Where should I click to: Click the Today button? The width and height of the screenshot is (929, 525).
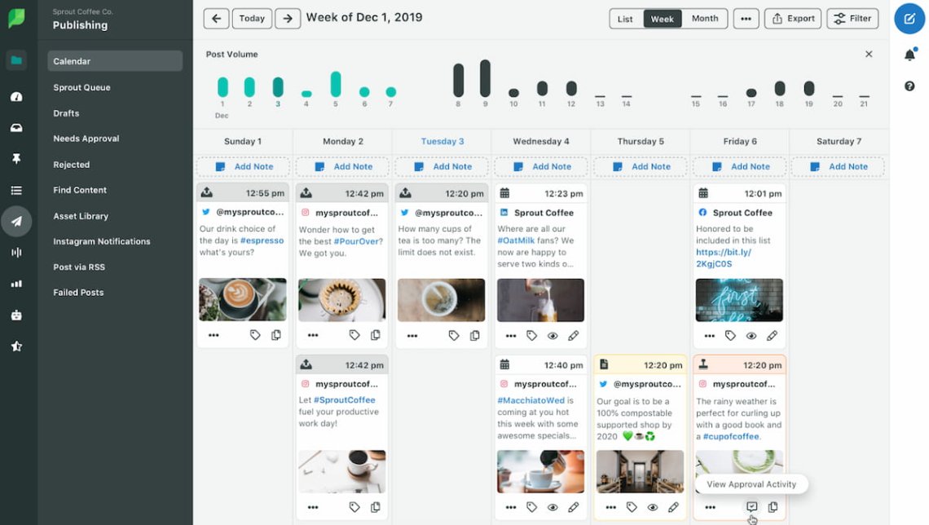tap(252, 18)
